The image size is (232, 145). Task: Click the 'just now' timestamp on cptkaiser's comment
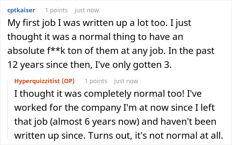[87, 10]
